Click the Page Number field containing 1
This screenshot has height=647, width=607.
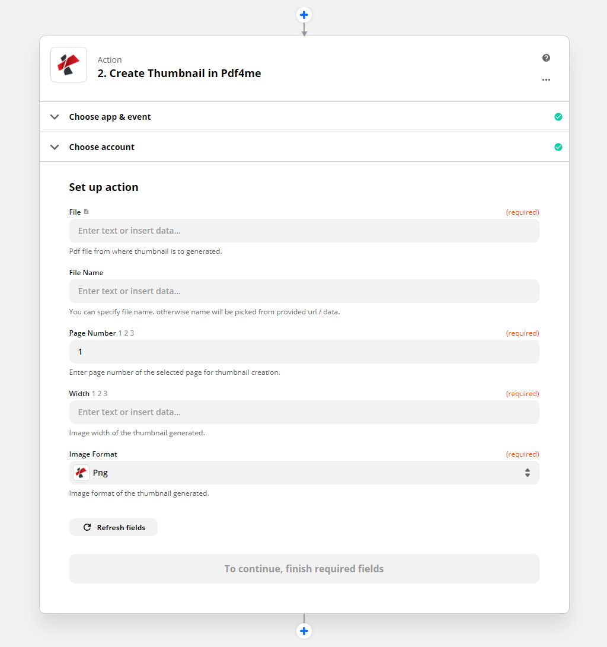(x=304, y=352)
